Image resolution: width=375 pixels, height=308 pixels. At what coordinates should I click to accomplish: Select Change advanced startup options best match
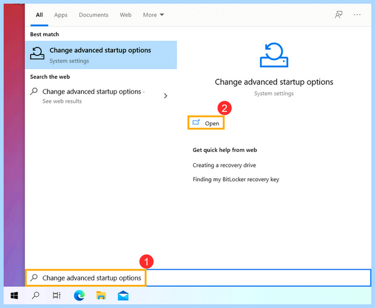pos(101,55)
